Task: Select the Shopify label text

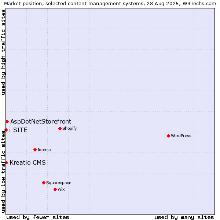Action: coord(70,129)
